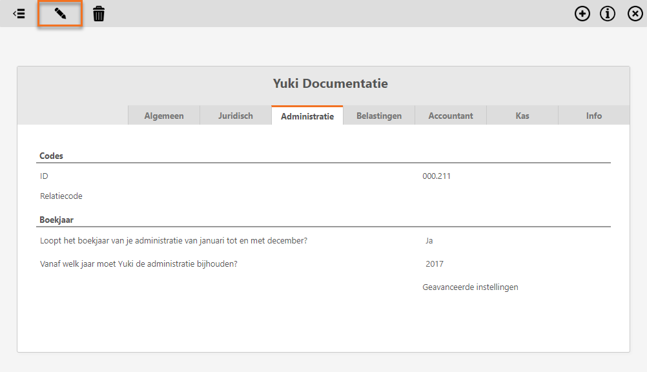Click the pencil edit icon
This screenshot has width=647, height=372.
[x=60, y=14]
